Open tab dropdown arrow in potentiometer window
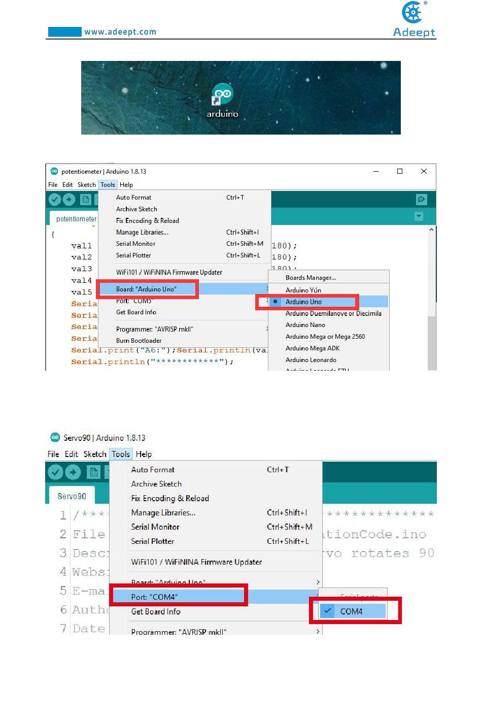The height and width of the screenshot is (715, 482). point(419,216)
